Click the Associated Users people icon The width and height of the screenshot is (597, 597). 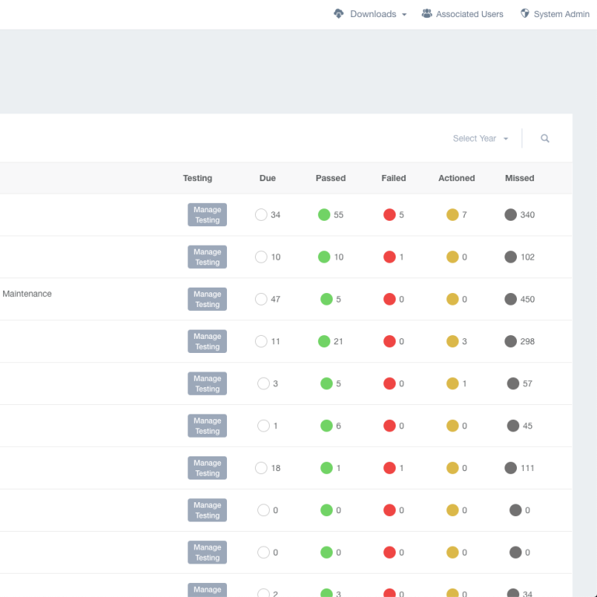pos(427,14)
